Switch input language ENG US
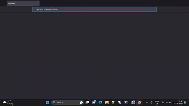This screenshot has height=106, width=189. (x=157, y=102)
